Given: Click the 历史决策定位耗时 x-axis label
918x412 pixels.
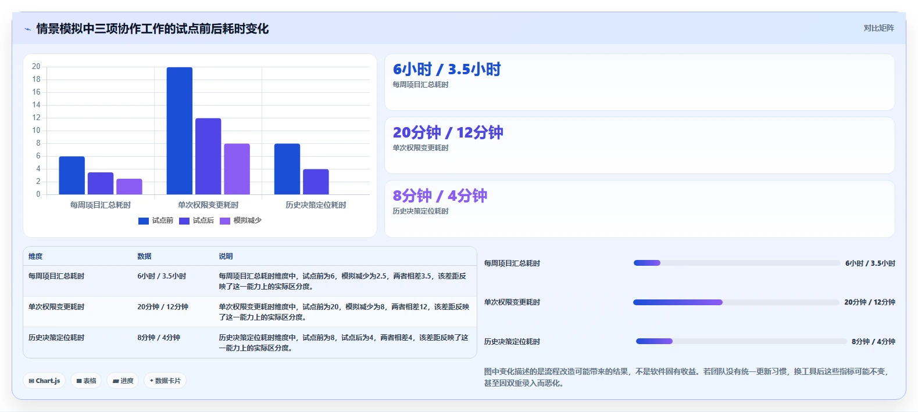Looking at the screenshot, I should click(316, 205).
